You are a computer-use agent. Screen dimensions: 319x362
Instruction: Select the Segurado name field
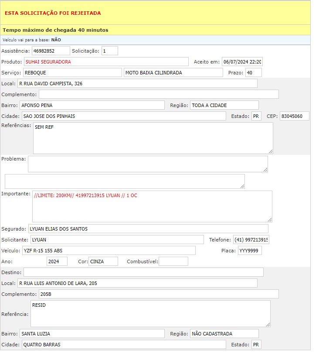pyautogui.click(x=148, y=229)
